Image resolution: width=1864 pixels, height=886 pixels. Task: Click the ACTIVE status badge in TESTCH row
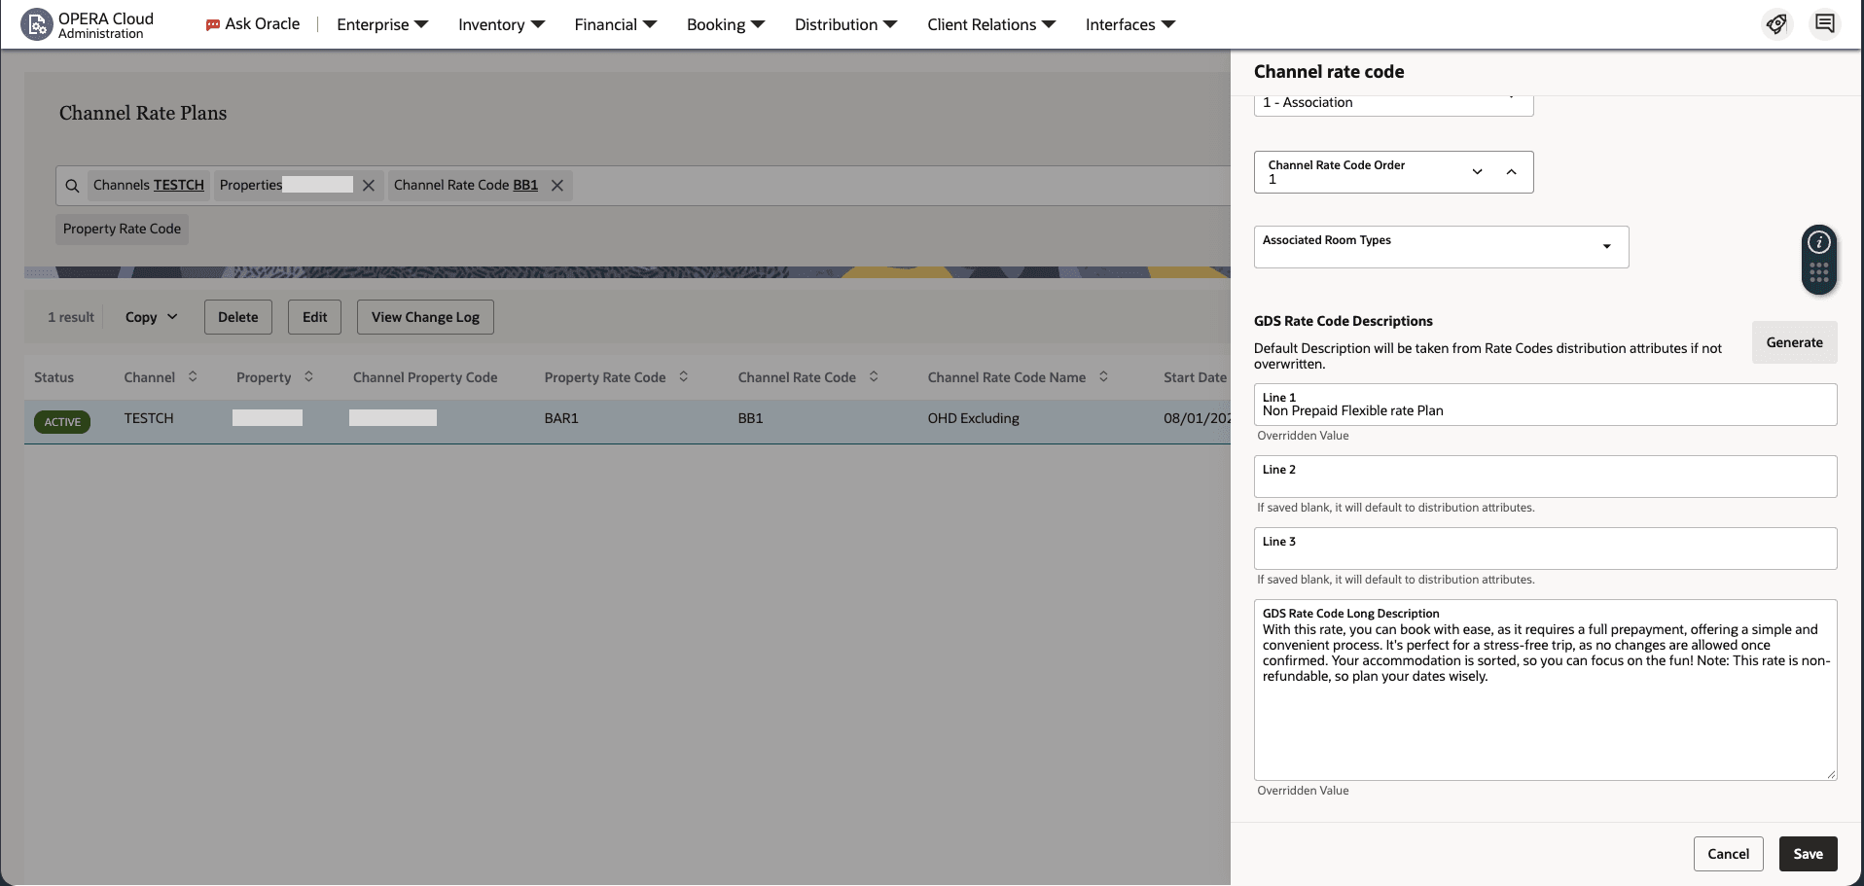(x=62, y=422)
